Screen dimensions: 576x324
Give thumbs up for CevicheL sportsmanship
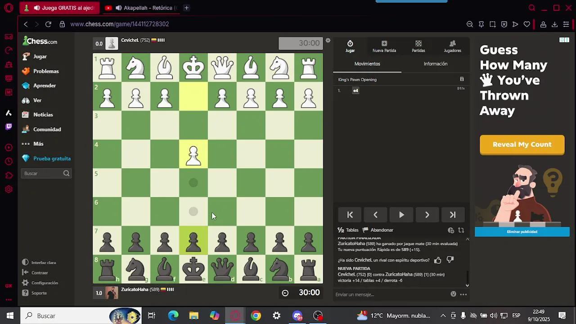point(437,260)
